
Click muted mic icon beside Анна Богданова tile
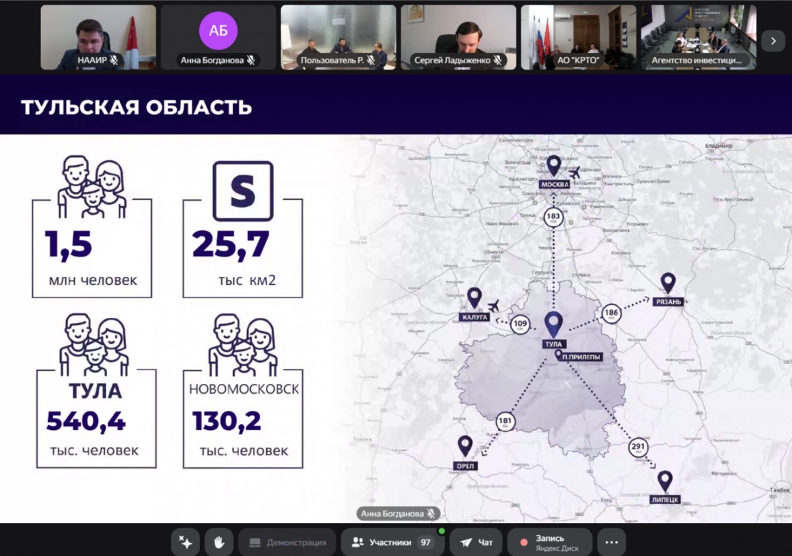[x=250, y=61]
